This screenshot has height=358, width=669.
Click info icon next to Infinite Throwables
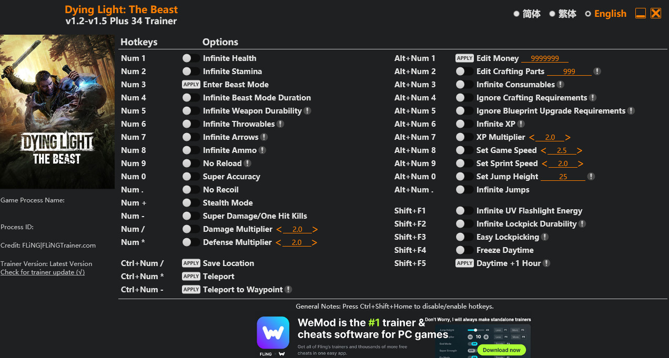click(x=280, y=124)
